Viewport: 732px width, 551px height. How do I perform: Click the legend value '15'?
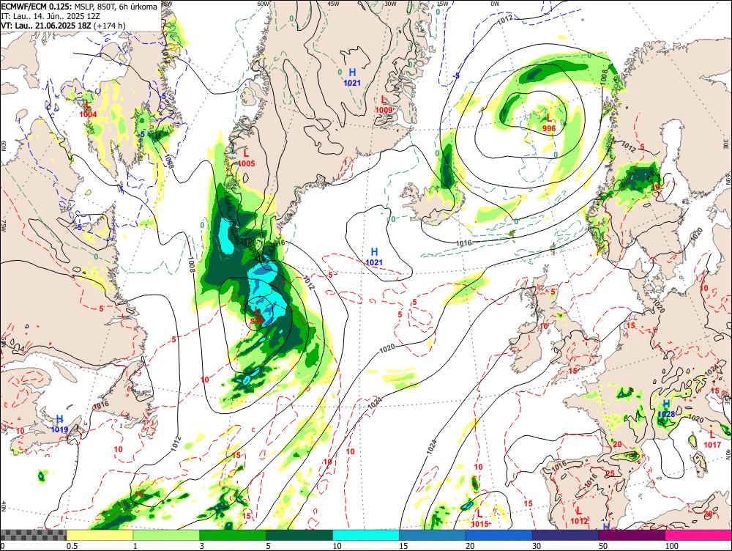[404, 546]
